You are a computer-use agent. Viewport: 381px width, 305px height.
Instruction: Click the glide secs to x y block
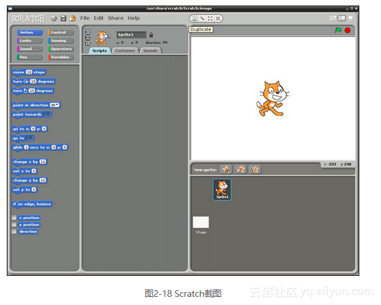(40, 147)
